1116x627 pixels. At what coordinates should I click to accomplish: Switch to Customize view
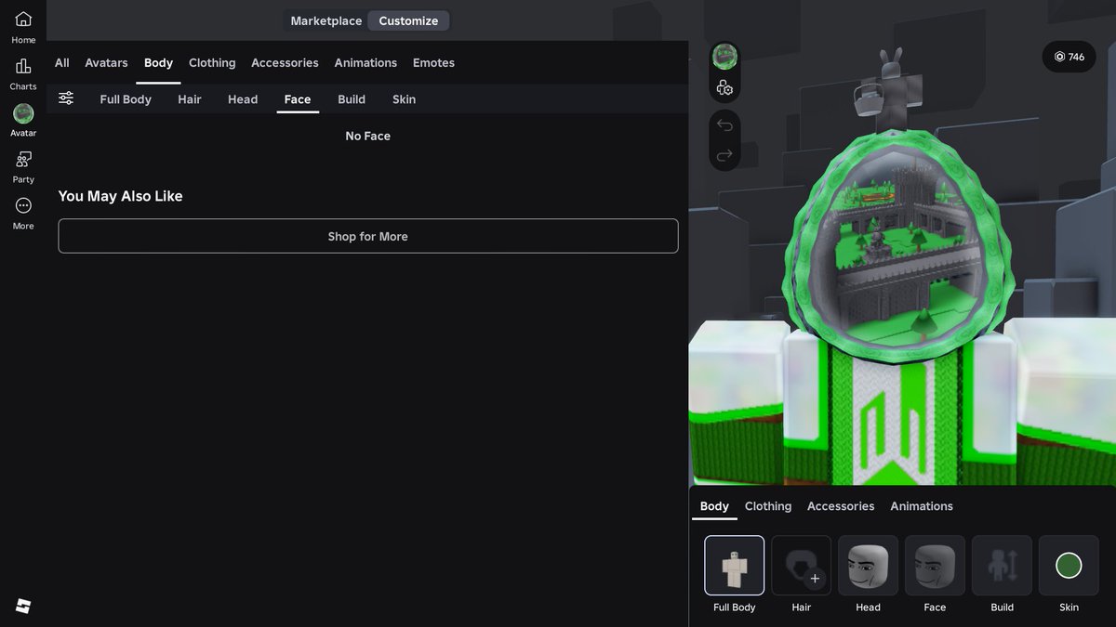[408, 20]
